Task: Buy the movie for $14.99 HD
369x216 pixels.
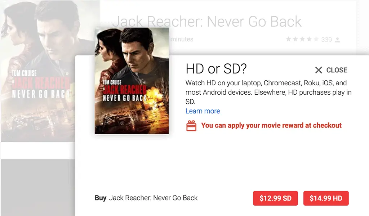Action: coord(326,198)
